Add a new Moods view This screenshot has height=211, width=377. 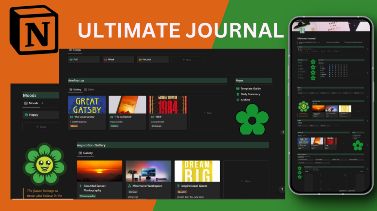[x=42, y=103]
